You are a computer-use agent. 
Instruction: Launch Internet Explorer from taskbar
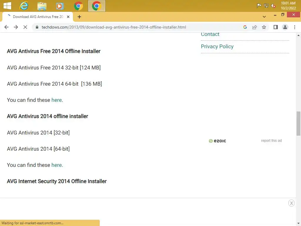[24, 6]
